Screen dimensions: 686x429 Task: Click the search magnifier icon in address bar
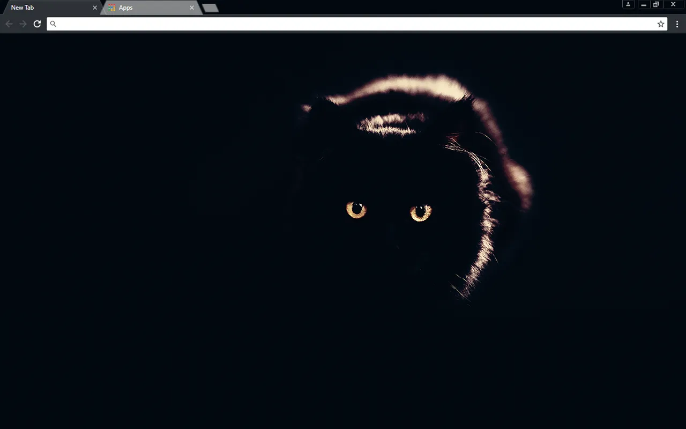tap(53, 24)
